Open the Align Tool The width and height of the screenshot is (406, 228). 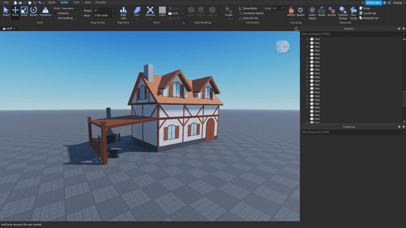[123, 13]
